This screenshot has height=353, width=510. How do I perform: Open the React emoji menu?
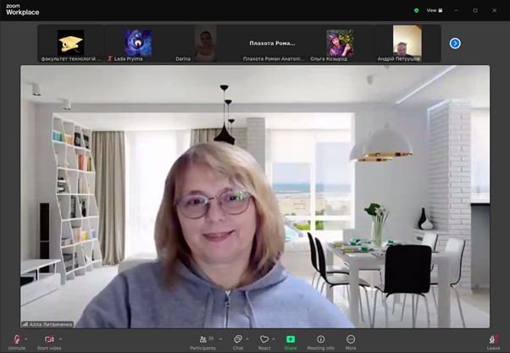tap(264, 339)
